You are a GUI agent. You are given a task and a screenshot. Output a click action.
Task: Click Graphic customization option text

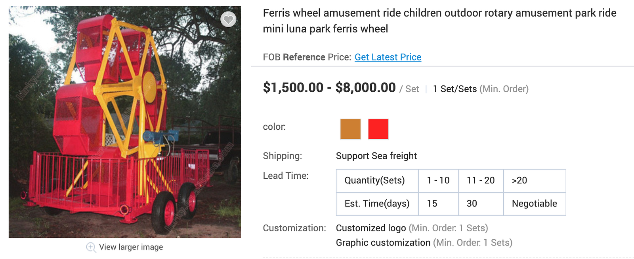pyautogui.click(x=383, y=242)
